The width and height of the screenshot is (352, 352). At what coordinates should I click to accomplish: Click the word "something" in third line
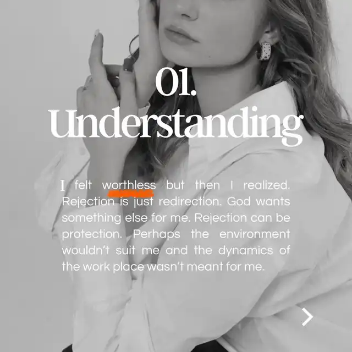pos(91,218)
